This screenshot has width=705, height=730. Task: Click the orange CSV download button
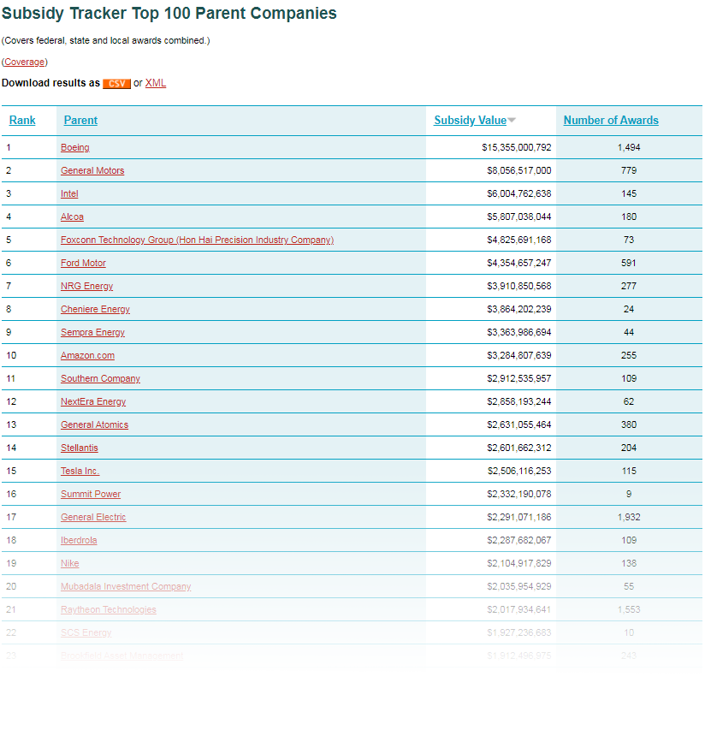tap(116, 83)
